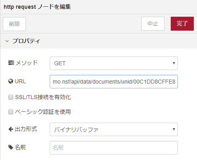Viewport: 197px width, 160px height.
Task: Click the arrow on the GET combo box
Action: pos(174,63)
